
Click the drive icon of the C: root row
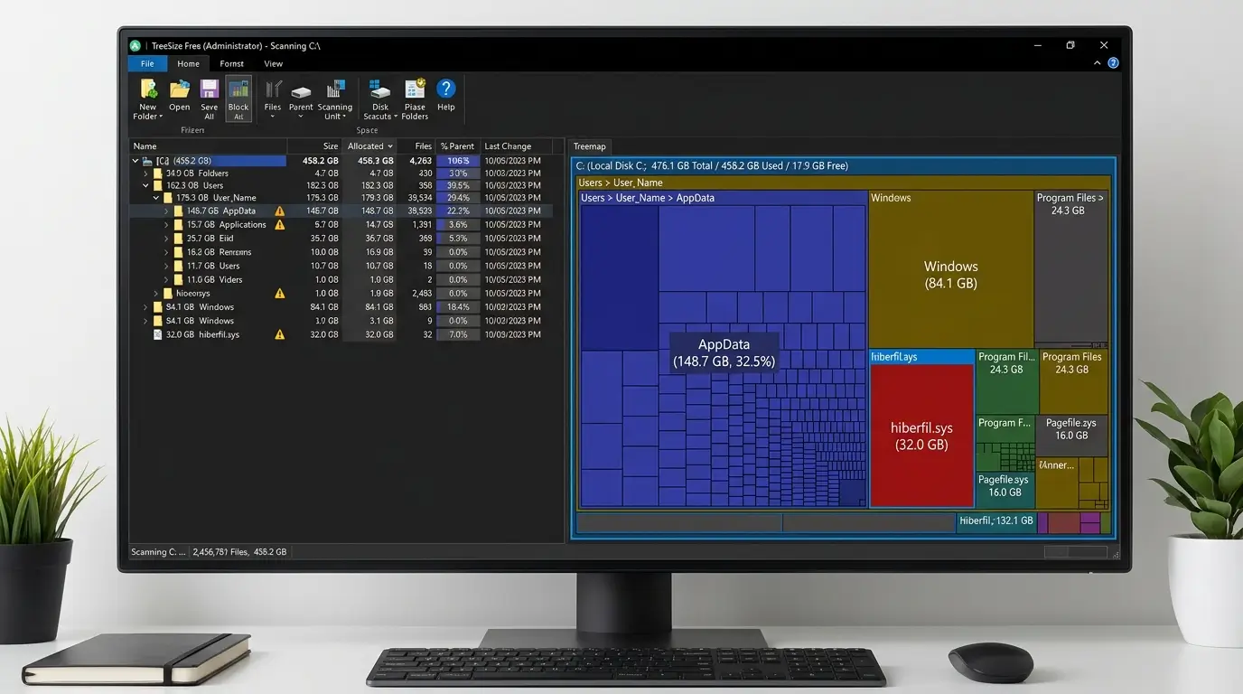(148, 161)
